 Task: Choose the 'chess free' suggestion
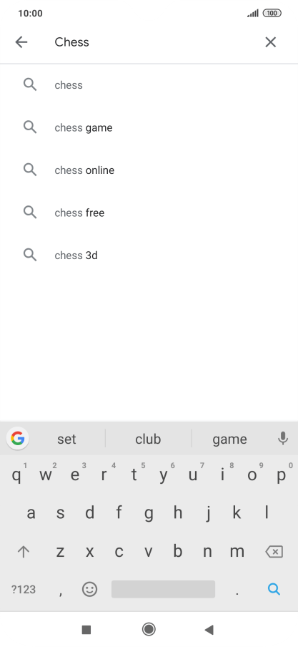(149, 213)
